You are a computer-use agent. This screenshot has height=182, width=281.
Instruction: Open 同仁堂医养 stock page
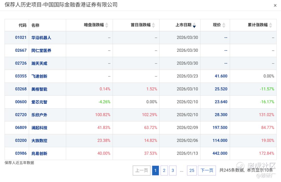[41, 50]
